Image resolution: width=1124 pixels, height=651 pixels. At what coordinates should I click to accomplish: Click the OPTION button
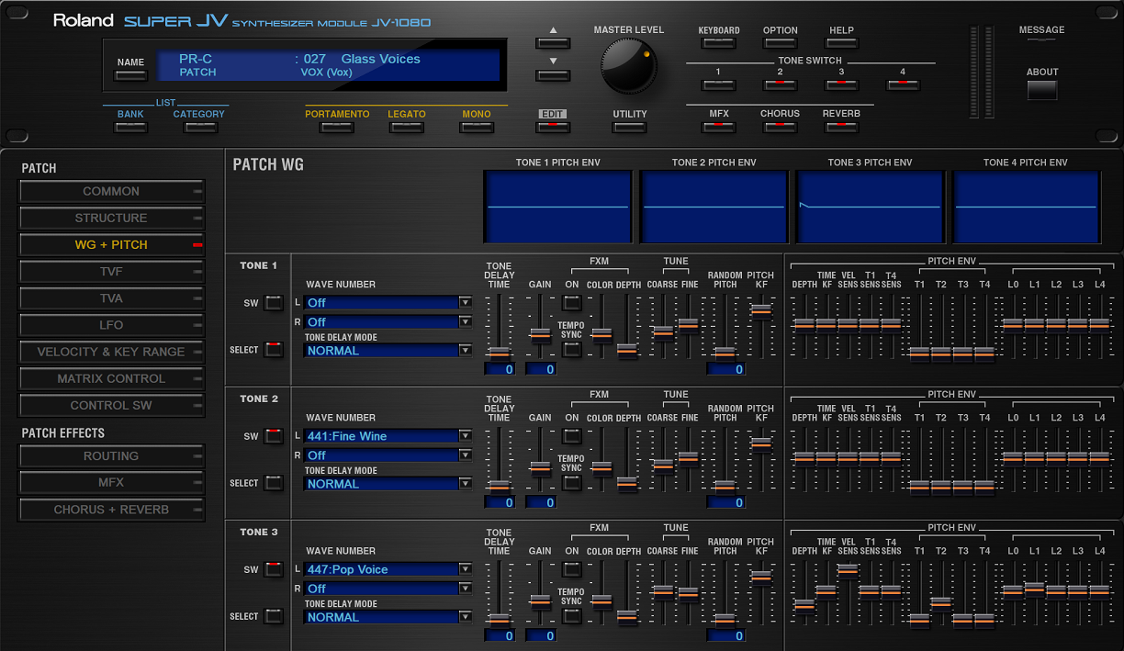pyautogui.click(x=780, y=42)
